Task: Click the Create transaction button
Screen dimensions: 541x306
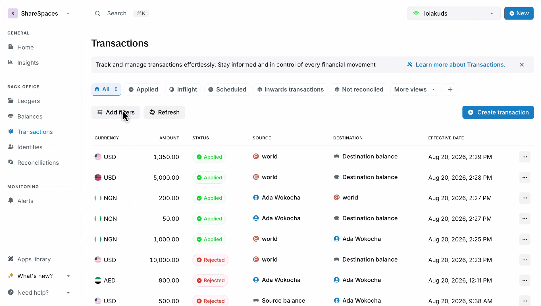Action: click(498, 112)
